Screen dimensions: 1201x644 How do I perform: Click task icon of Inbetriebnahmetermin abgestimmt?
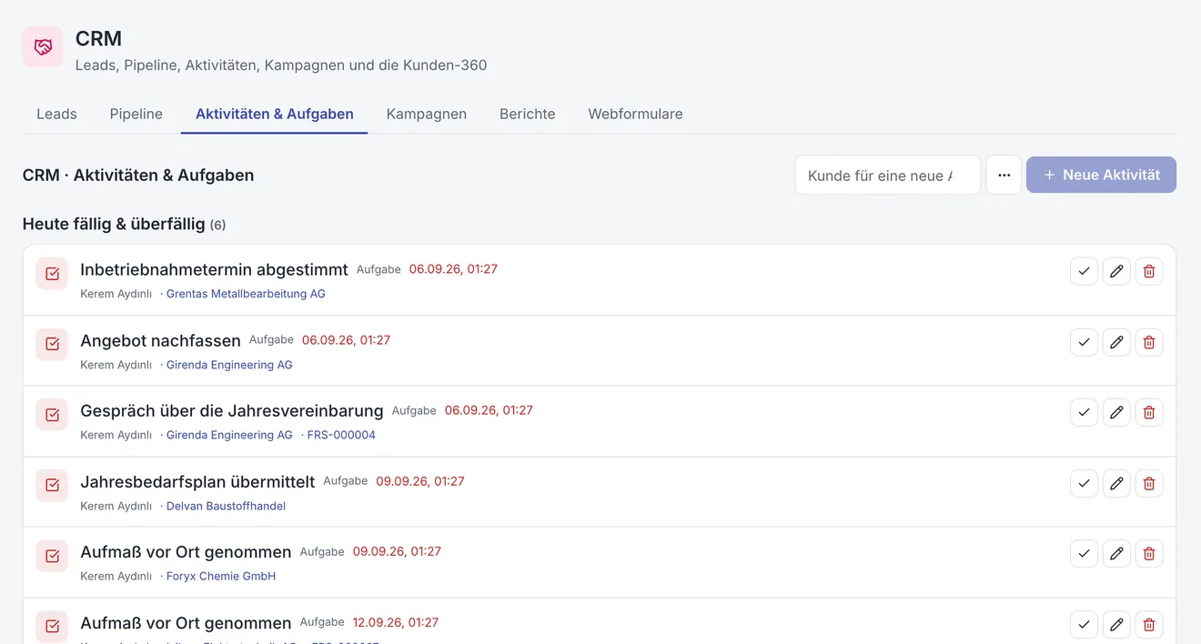pos(52,274)
